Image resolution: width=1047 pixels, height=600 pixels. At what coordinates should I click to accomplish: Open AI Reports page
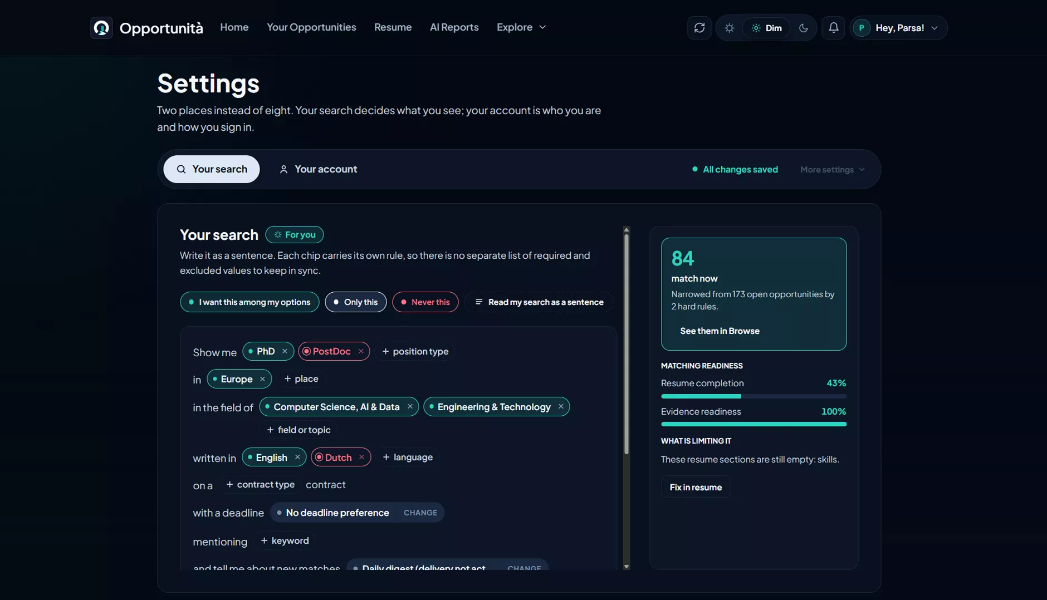point(454,27)
